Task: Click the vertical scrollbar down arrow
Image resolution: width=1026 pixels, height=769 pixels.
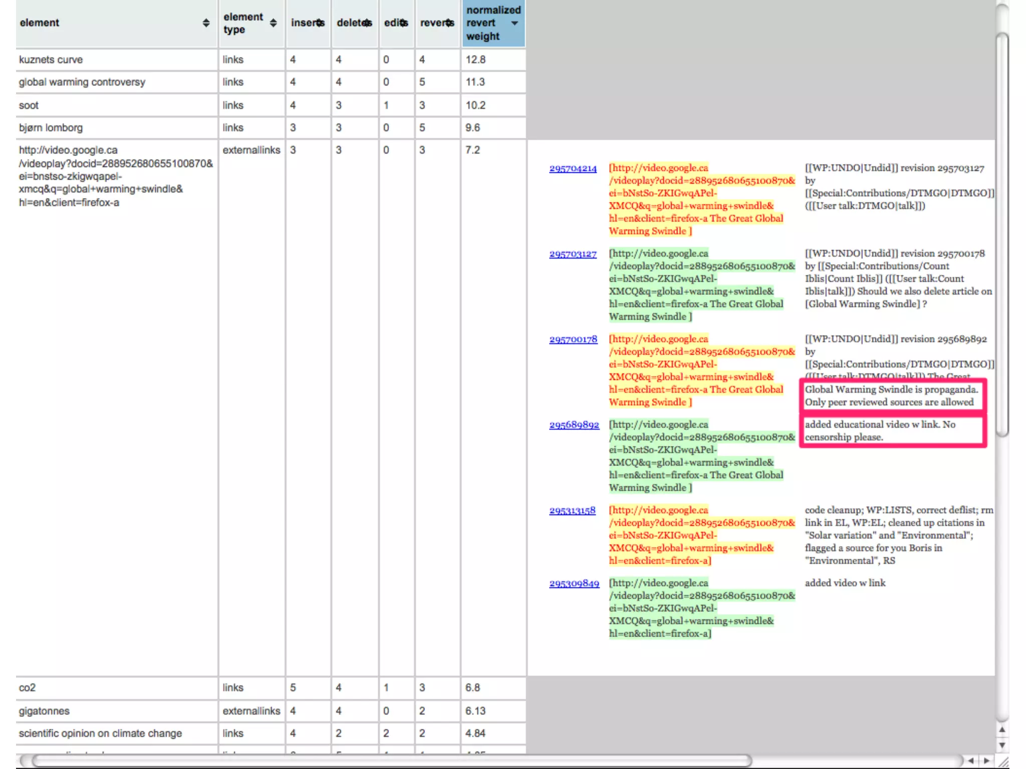Action: click(1002, 745)
